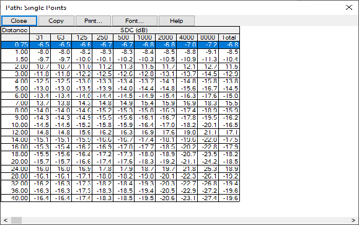
Task: Select the 3.00 distance row
Action: click(x=120, y=74)
